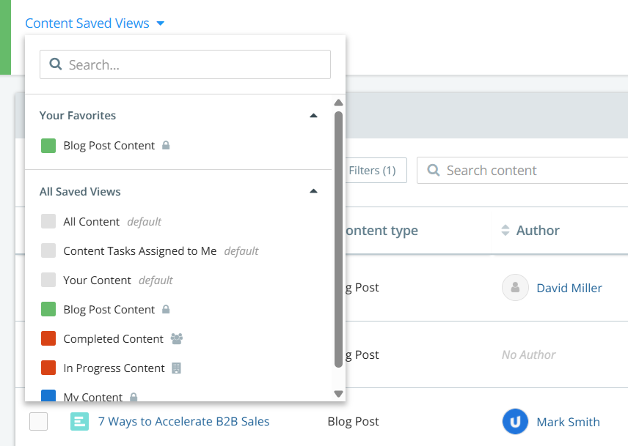This screenshot has height=446, width=628.
Task: Click the building icon next to In Progress Content
Action: click(x=176, y=368)
